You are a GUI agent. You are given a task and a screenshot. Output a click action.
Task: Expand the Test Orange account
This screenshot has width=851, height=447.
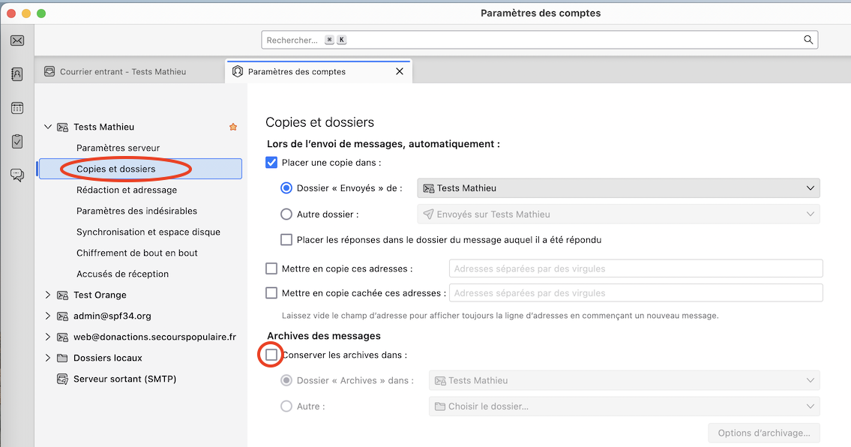click(48, 295)
